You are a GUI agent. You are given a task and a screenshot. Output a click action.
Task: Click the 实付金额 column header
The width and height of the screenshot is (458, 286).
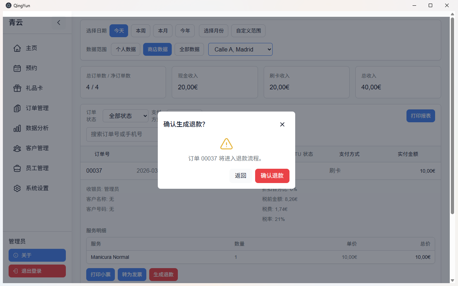408,154
